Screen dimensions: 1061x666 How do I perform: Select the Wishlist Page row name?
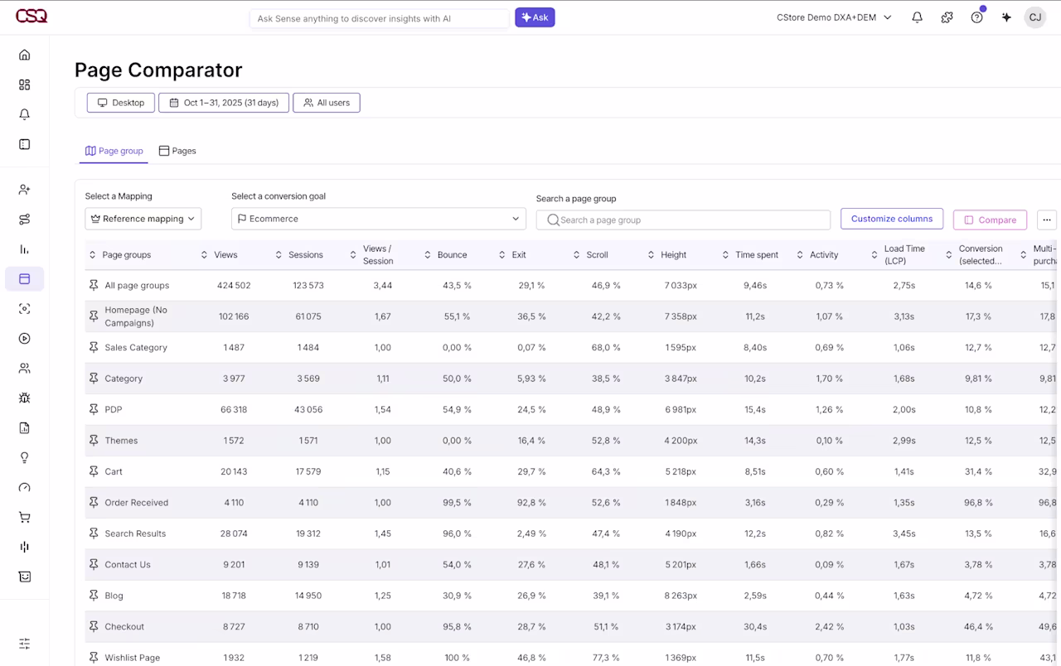pyautogui.click(x=133, y=658)
